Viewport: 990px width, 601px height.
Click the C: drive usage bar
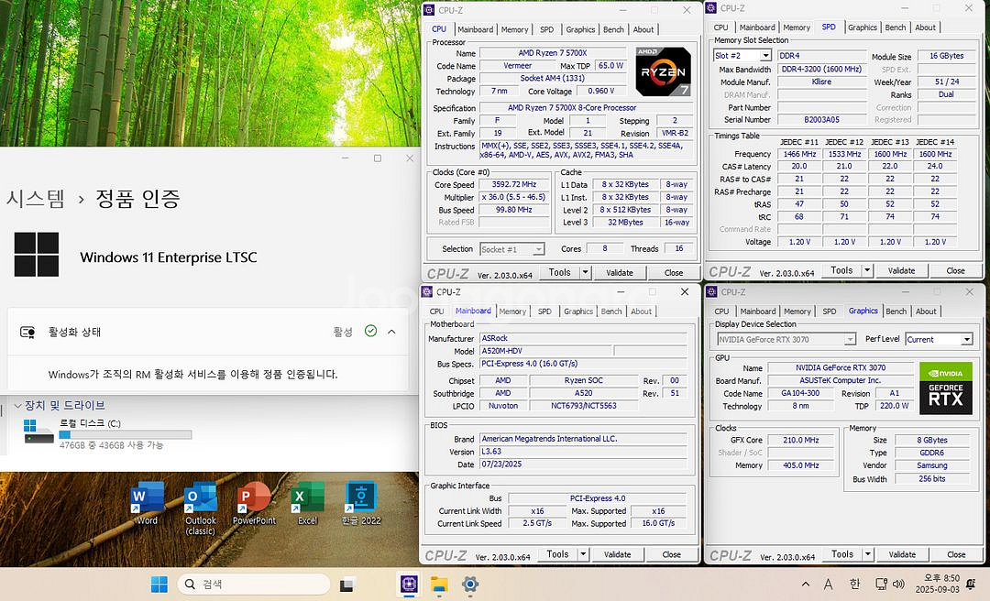tap(125, 434)
